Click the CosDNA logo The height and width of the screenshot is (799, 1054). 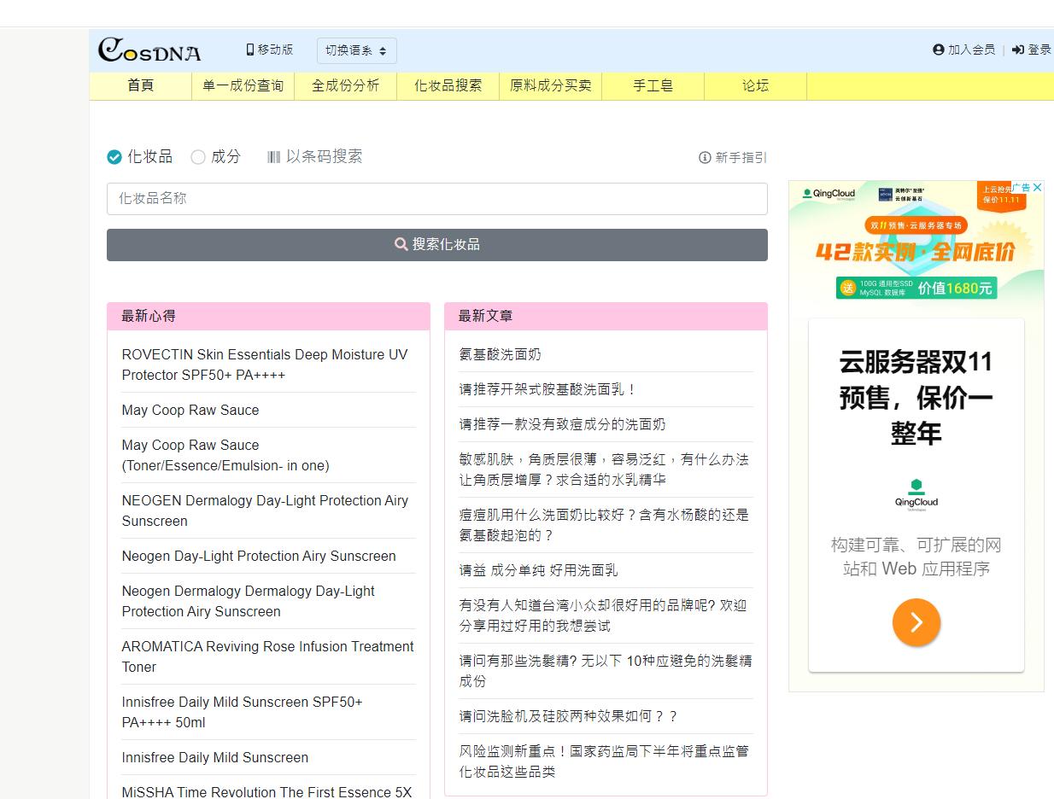(149, 50)
